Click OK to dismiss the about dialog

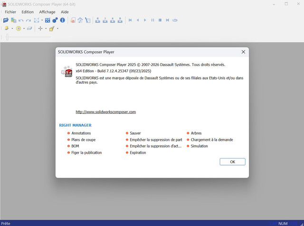(x=232, y=162)
